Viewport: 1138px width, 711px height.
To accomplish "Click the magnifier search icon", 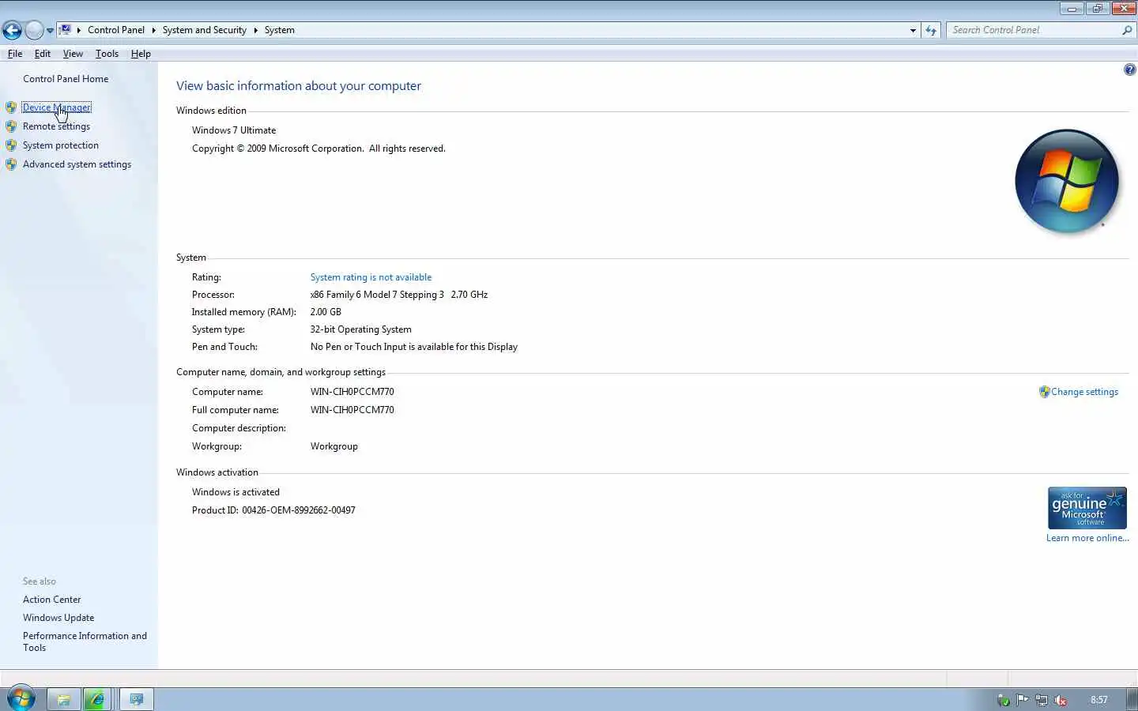I will [1127, 30].
